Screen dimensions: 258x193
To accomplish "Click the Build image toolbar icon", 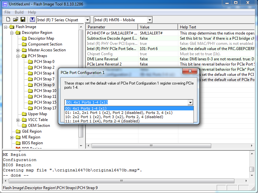I will [32, 20].
